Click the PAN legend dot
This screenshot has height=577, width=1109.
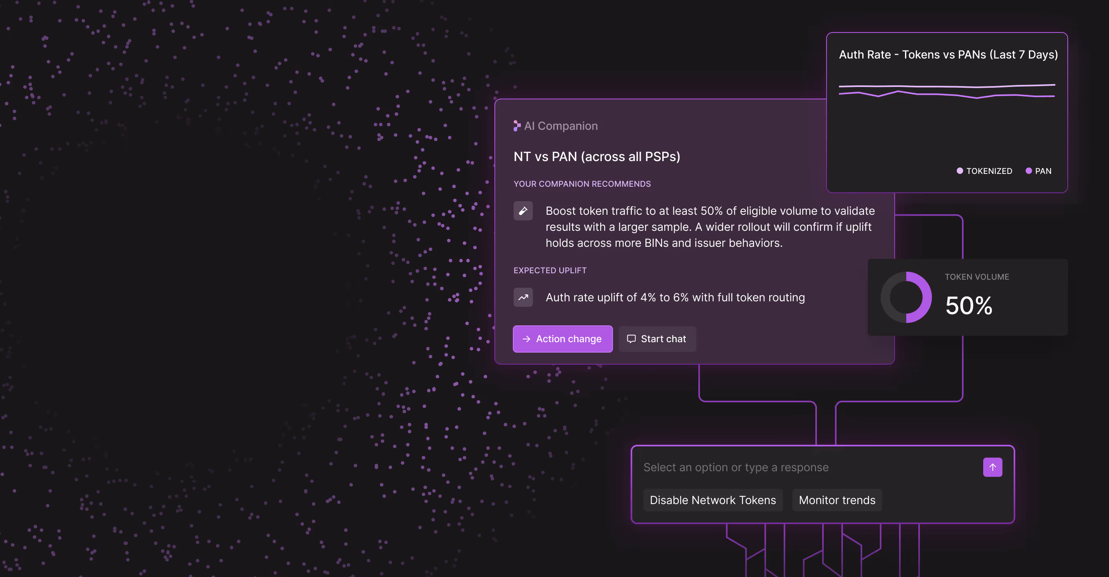1028,171
